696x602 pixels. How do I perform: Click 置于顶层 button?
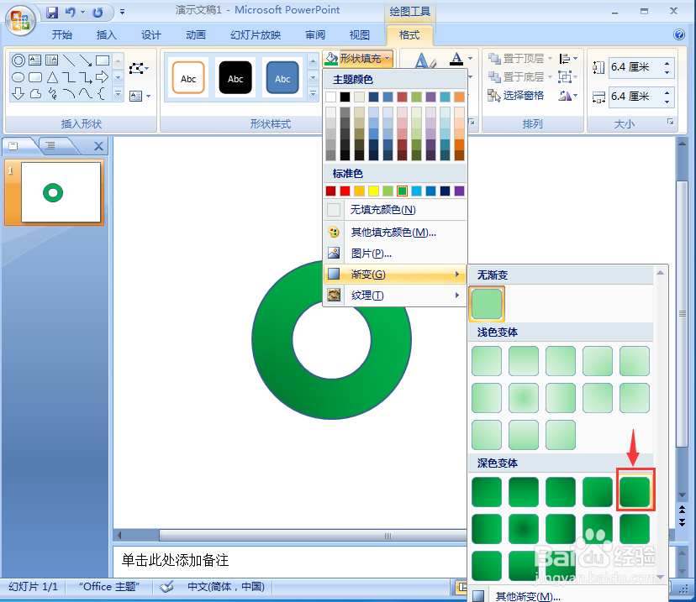(x=517, y=58)
